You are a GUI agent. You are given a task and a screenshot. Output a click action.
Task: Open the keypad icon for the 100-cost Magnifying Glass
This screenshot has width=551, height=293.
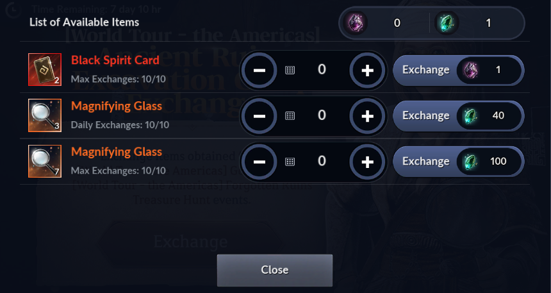point(290,162)
